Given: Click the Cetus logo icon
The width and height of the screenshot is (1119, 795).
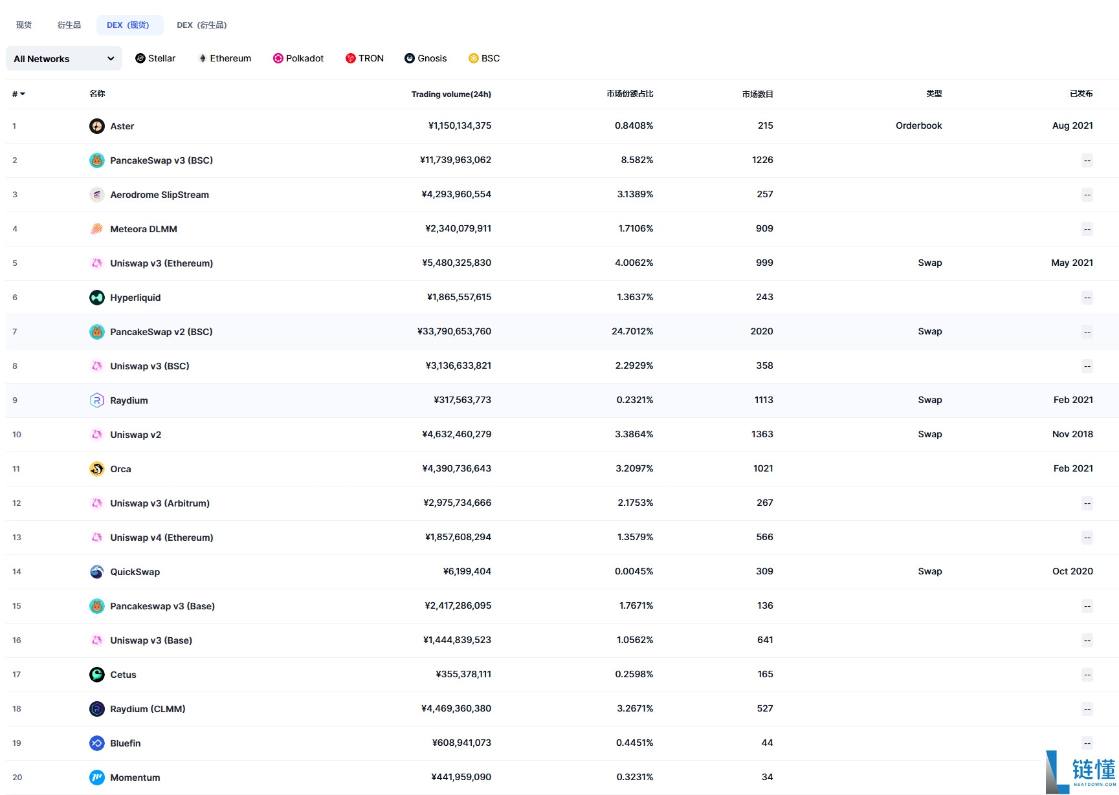Looking at the screenshot, I should pyautogui.click(x=96, y=675).
